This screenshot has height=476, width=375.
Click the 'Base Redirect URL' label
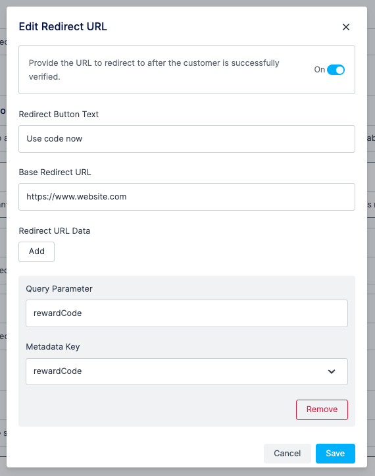pyautogui.click(x=55, y=172)
